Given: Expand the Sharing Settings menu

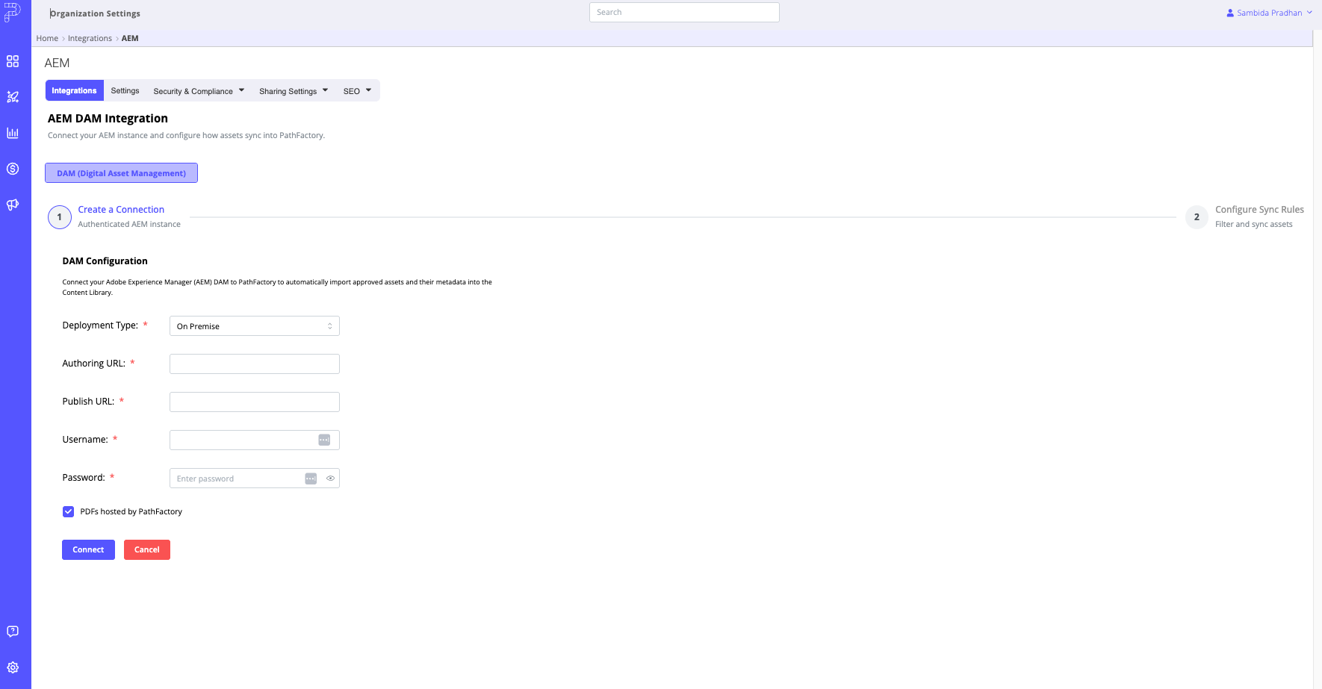Looking at the screenshot, I should pyautogui.click(x=294, y=91).
